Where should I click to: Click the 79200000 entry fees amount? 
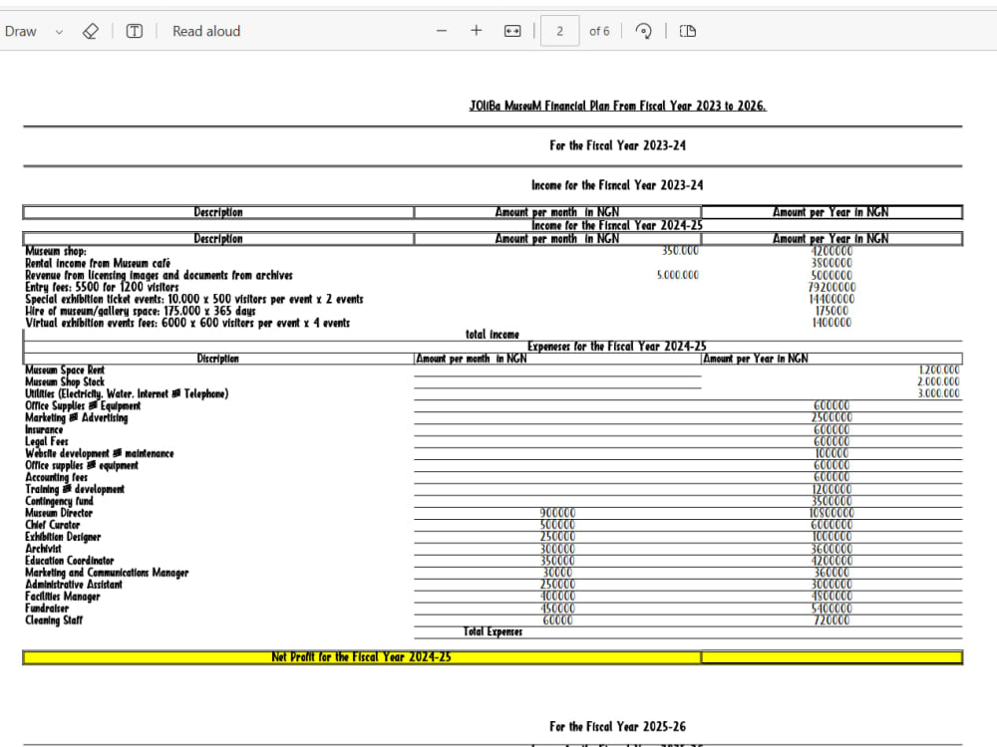coord(831,287)
